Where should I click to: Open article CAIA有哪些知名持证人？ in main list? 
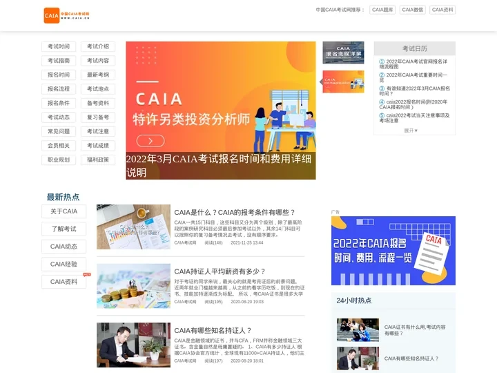click(213, 330)
